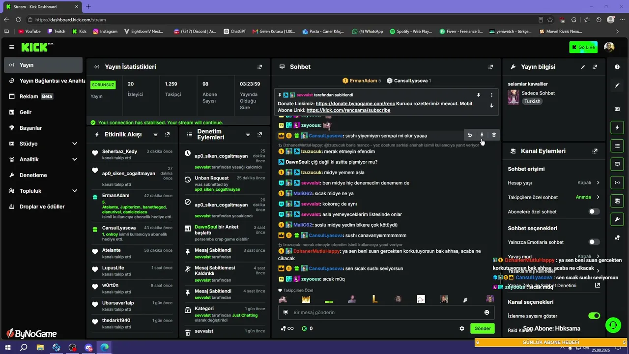Unpin the pinned chat message
The image size is (629, 354).
click(x=478, y=95)
